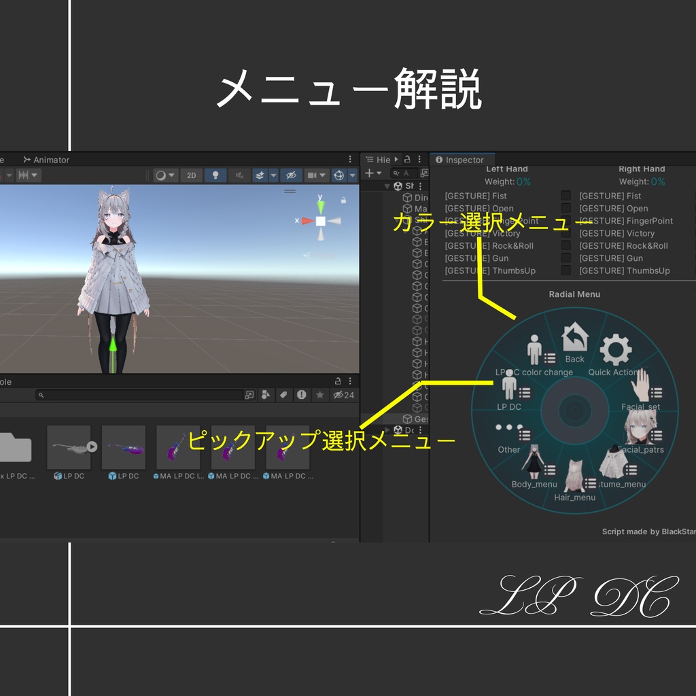The height and width of the screenshot is (696, 696).
Task: Toggle Left Hand Open gesture checkbox
Action: tap(565, 208)
